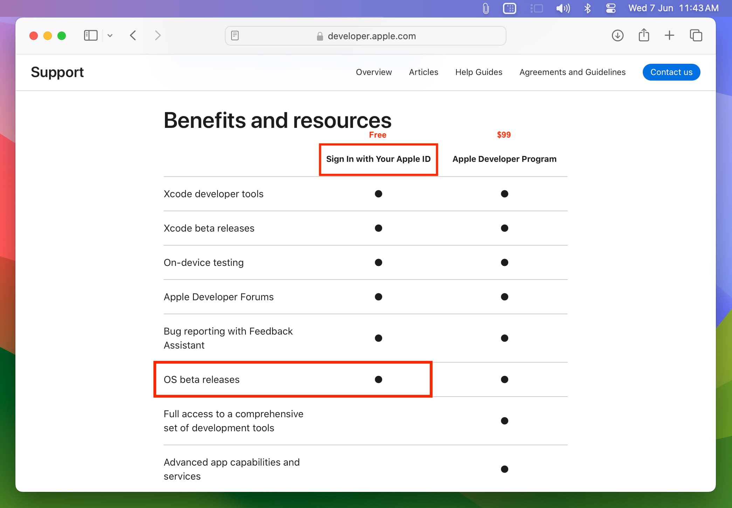Click 'On-device testing' row label

(x=204, y=263)
